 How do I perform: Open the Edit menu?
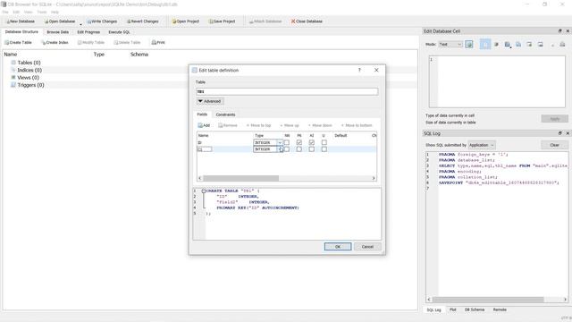[x=16, y=12]
